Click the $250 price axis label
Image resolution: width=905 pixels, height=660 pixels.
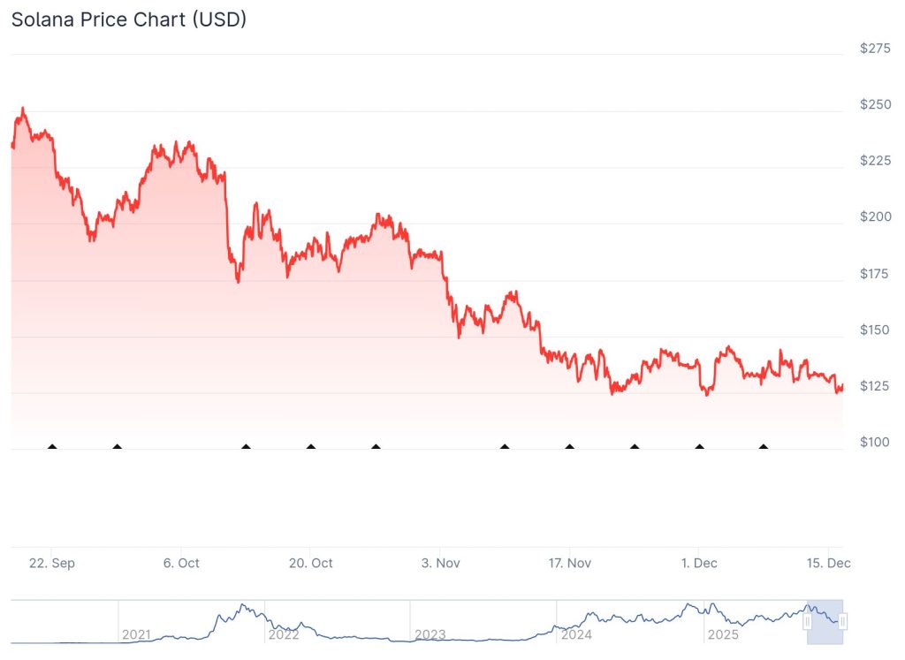click(875, 104)
